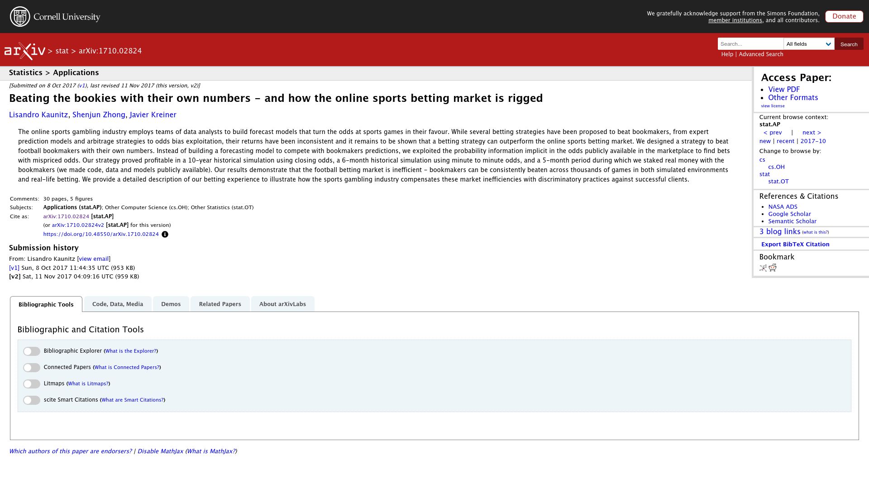Open author Javier Kreiner's page
869x489 pixels.
[x=153, y=115]
